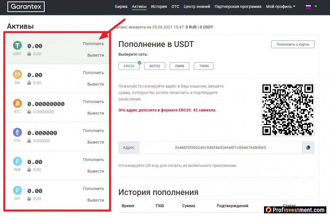Select the TRON network option
Viewport: 330px width, 217px height.
tap(204, 66)
